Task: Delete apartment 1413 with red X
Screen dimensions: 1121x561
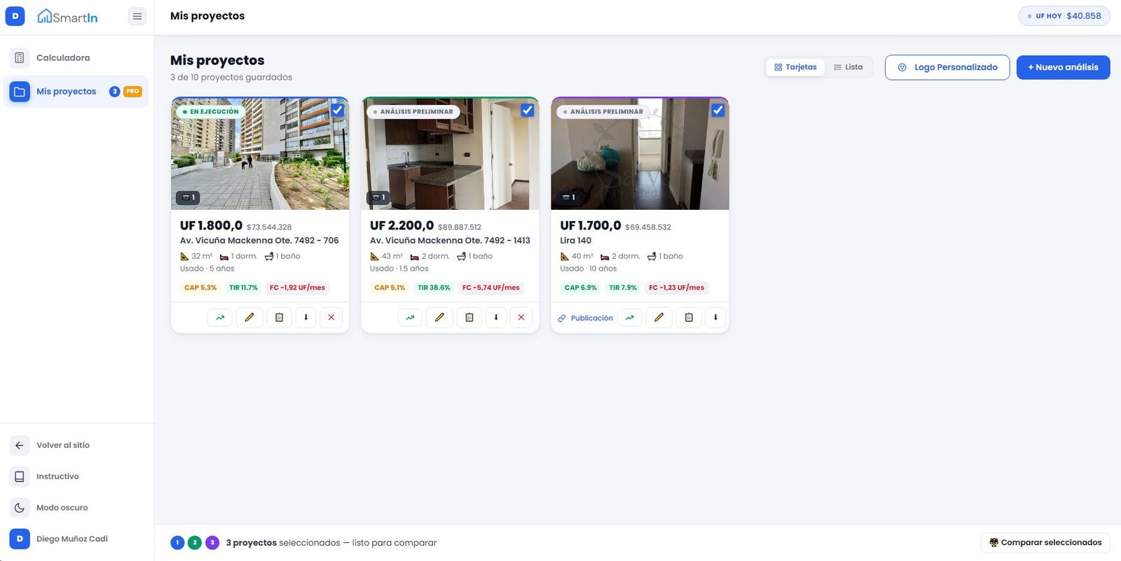Action: coord(521,318)
